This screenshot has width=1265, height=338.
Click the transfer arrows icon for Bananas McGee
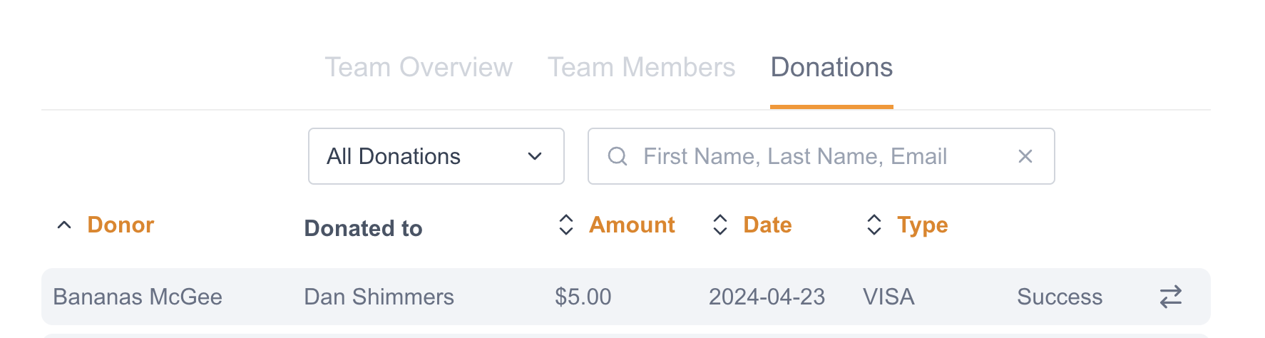[x=1171, y=297]
